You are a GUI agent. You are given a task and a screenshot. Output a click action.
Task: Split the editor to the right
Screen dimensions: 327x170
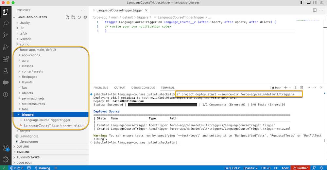point(315,10)
